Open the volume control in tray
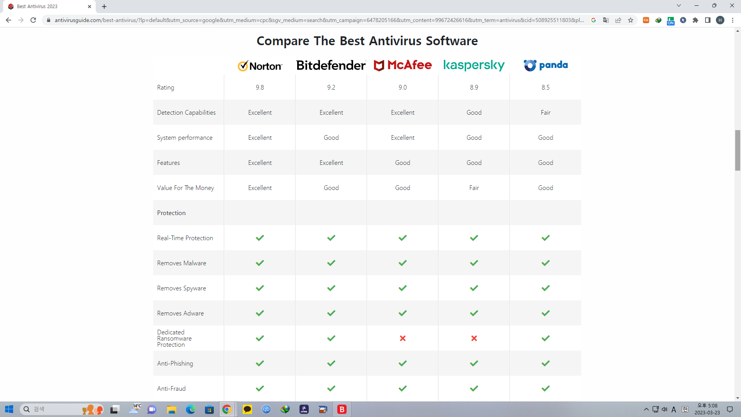Image resolution: width=741 pixels, height=417 pixels. click(x=665, y=409)
